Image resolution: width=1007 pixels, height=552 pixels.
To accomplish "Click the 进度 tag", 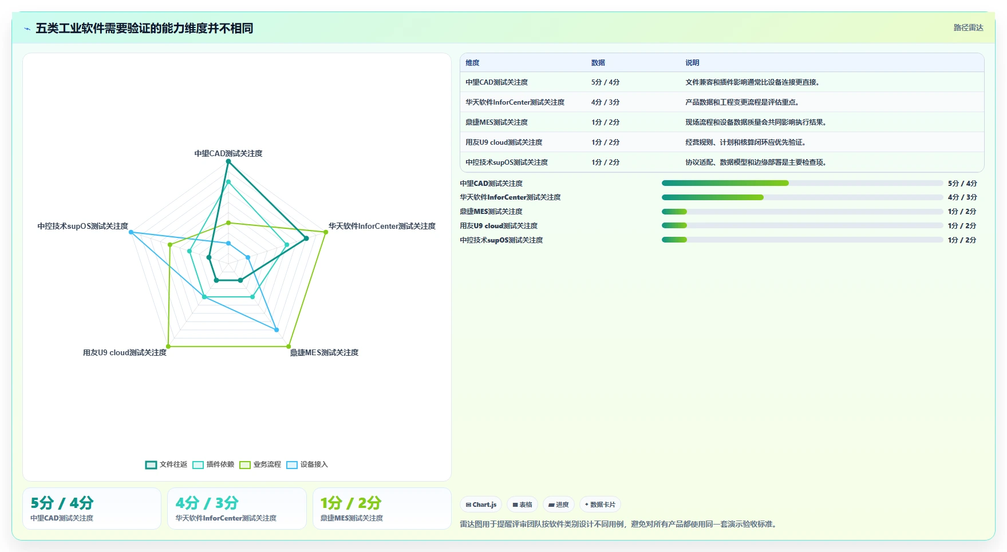I will 558,505.
